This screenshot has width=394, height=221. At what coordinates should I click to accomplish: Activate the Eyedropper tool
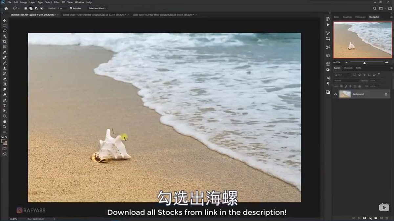(4, 53)
